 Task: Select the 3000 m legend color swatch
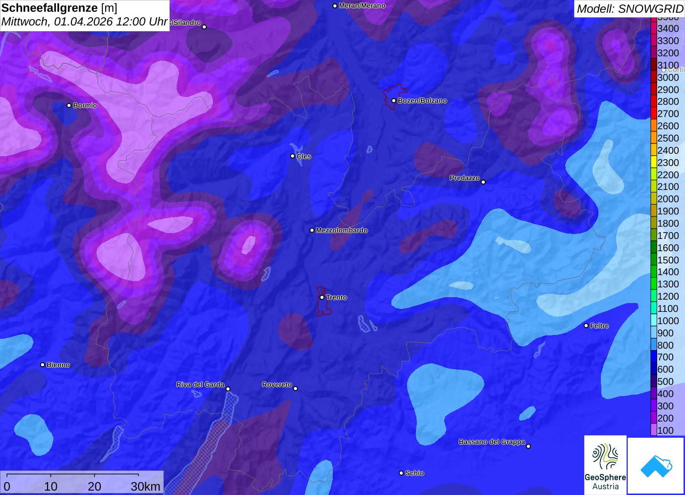coord(654,77)
